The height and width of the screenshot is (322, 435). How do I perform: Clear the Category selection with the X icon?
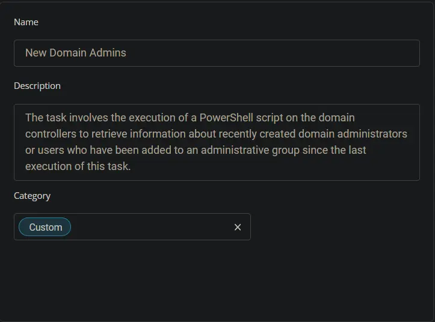coord(238,227)
